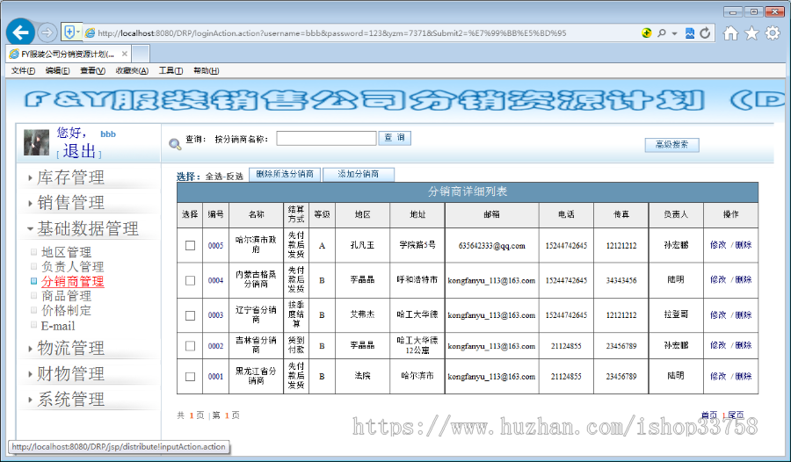Open 负责人管理 in sidebar

[x=72, y=267]
